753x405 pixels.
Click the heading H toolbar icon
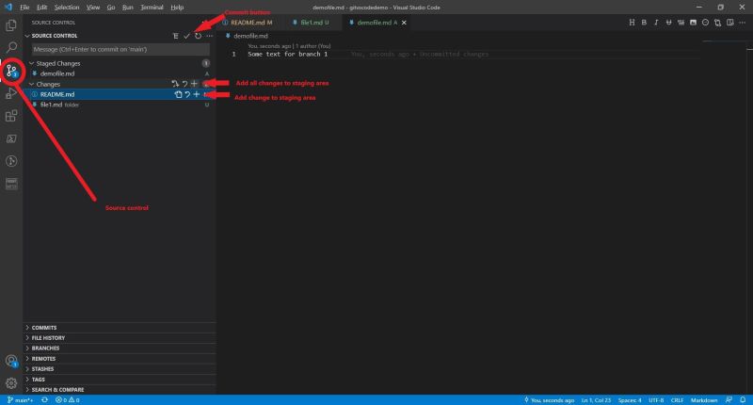tap(632, 23)
